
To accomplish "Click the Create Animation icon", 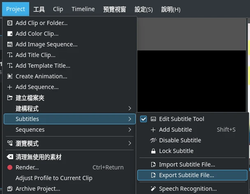I will [10, 76].
